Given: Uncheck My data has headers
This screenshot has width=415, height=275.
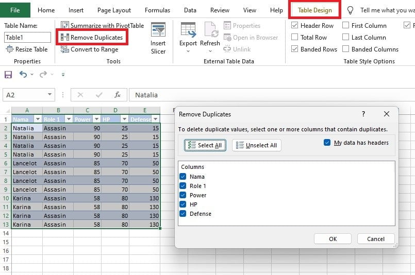Looking at the screenshot, I should 327,143.
